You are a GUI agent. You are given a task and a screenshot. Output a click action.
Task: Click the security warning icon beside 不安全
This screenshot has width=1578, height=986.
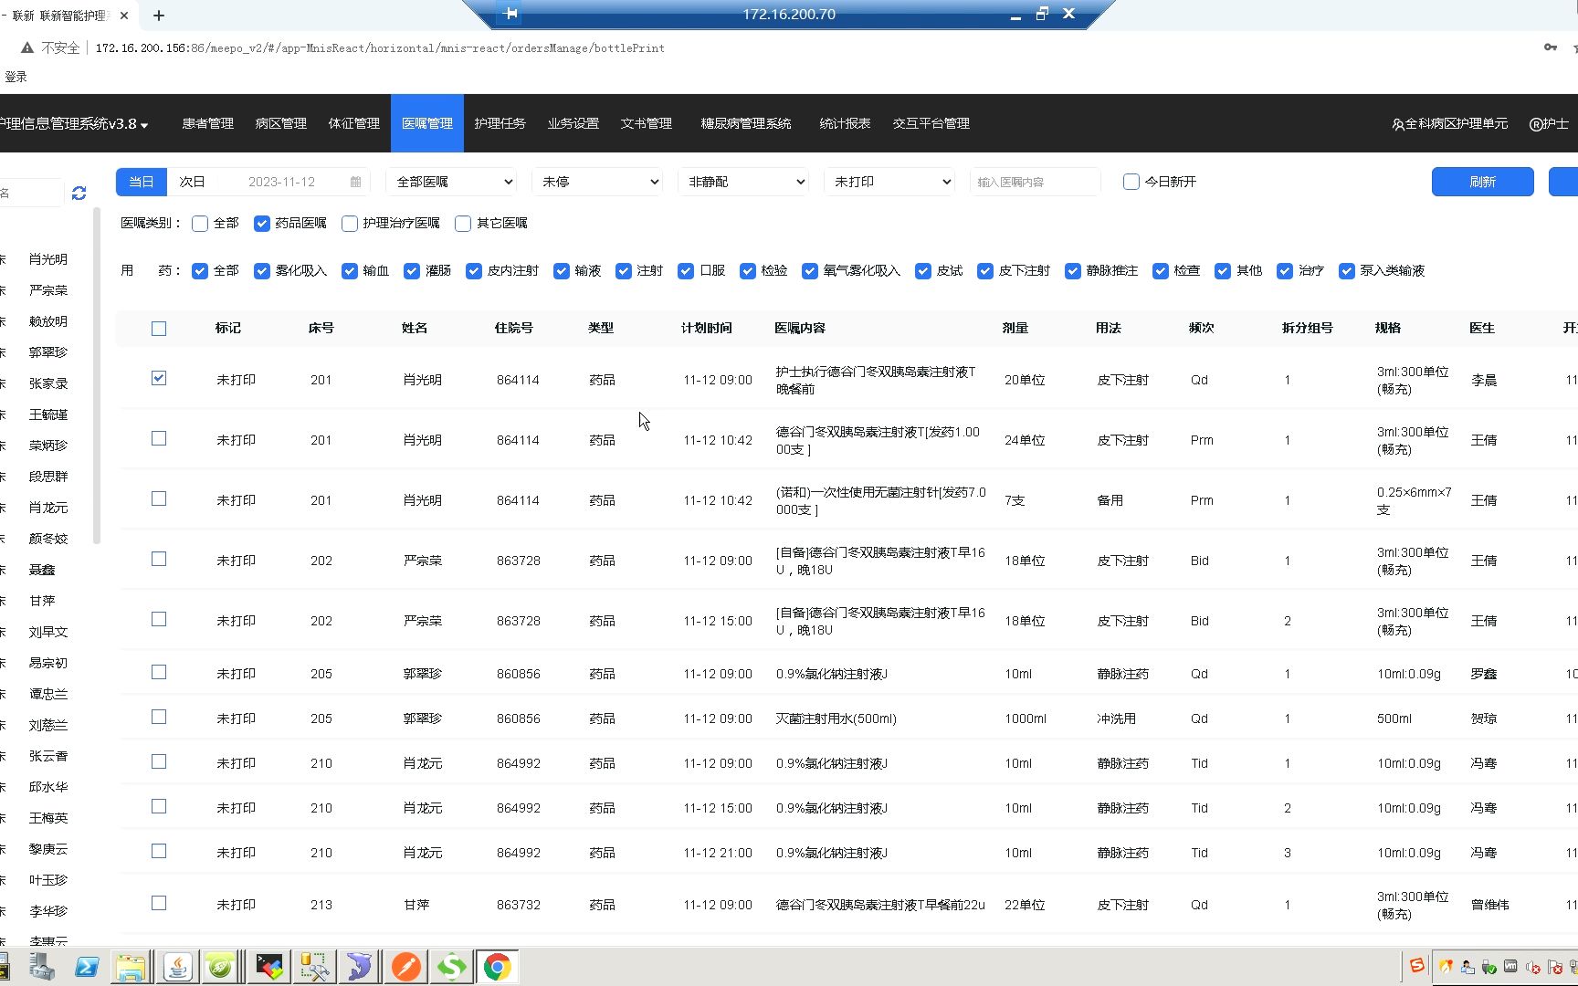click(27, 47)
